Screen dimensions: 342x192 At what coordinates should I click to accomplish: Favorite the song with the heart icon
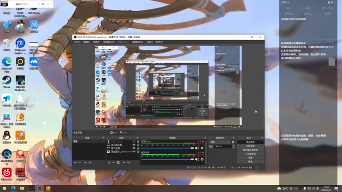pyautogui.click(x=39, y=4)
